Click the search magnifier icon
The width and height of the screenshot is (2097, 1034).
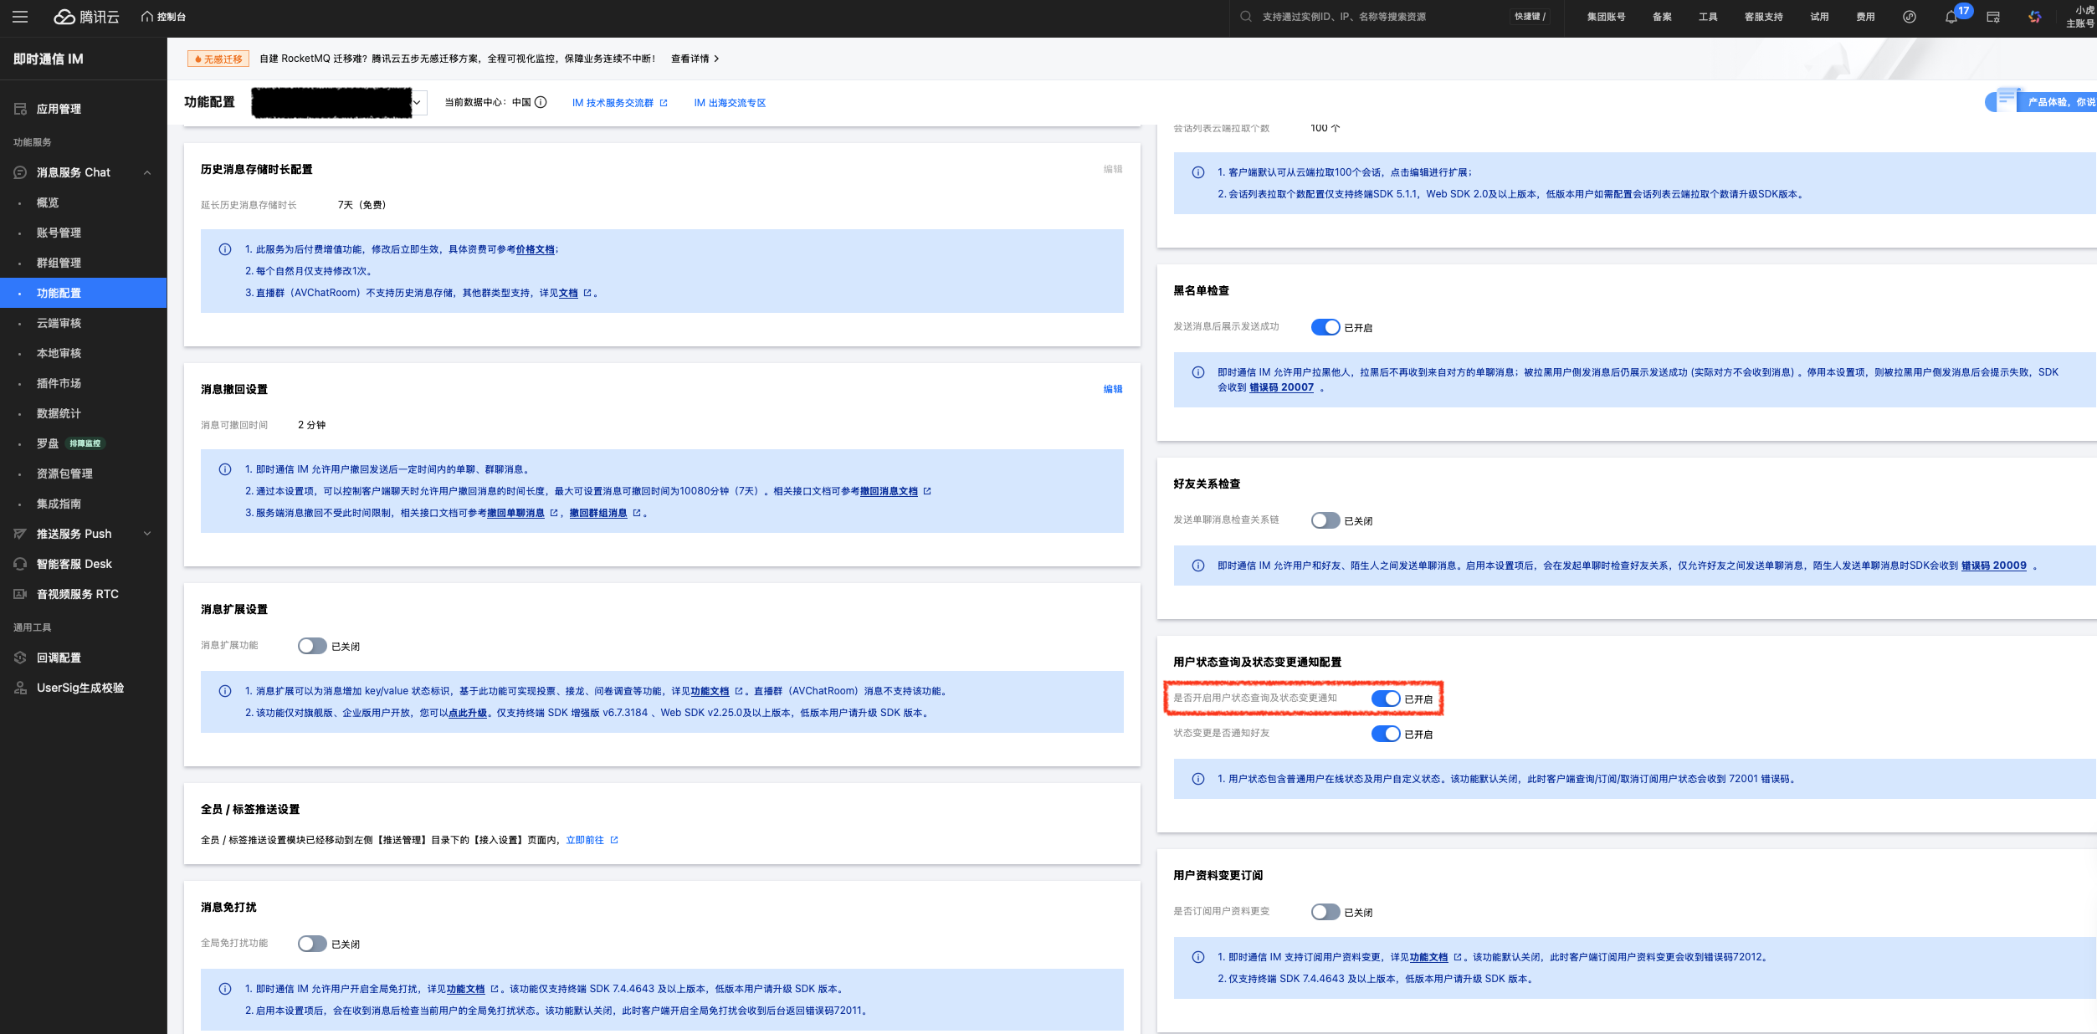point(1246,17)
